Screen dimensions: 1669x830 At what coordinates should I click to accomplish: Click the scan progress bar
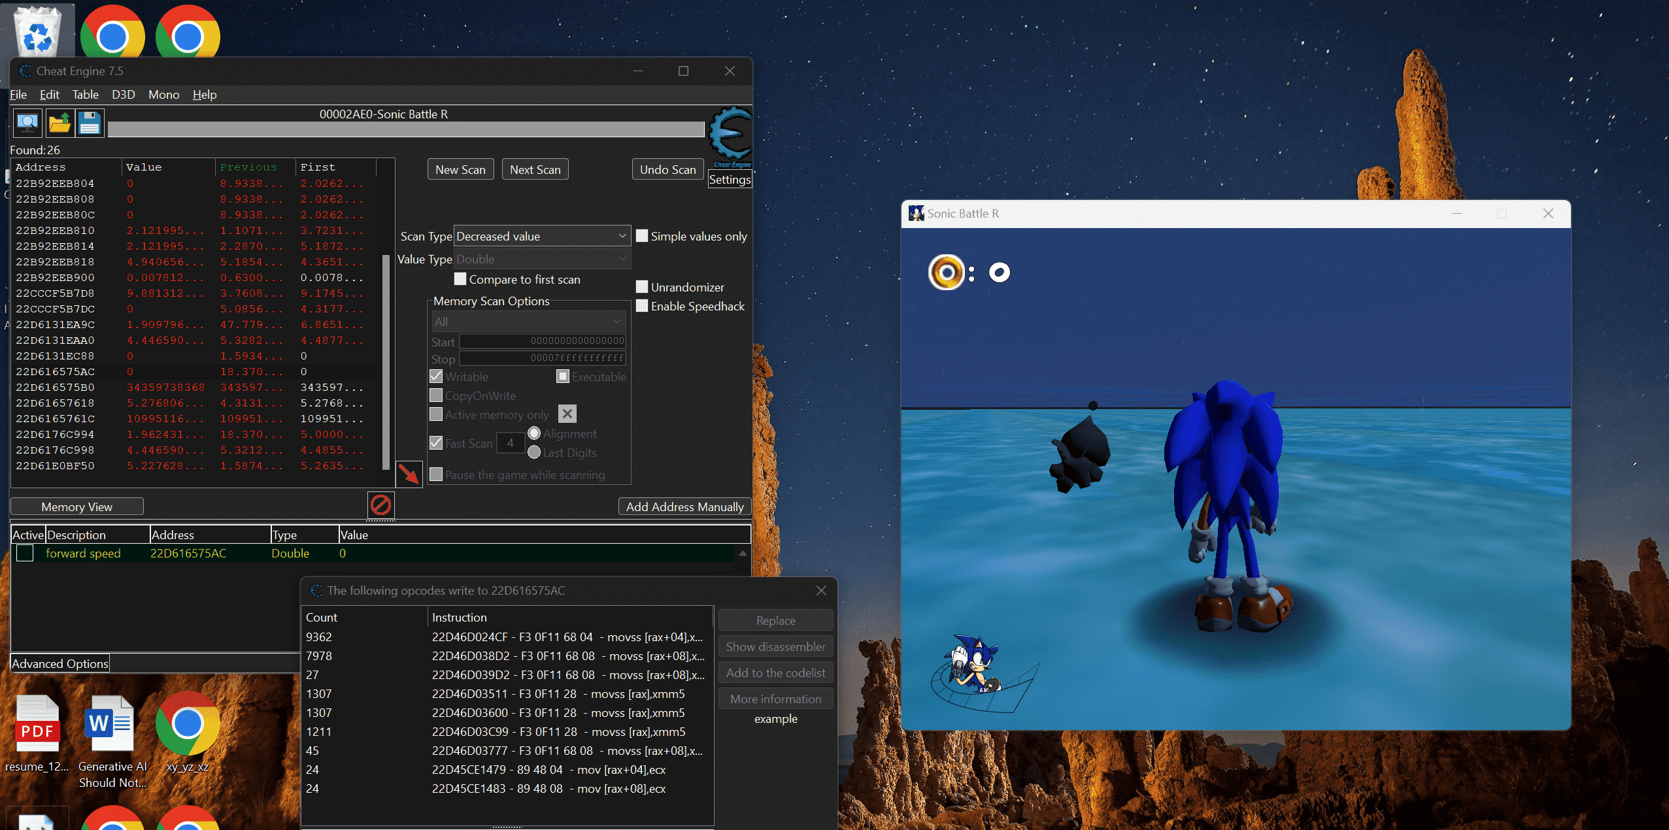click(405, 129)
